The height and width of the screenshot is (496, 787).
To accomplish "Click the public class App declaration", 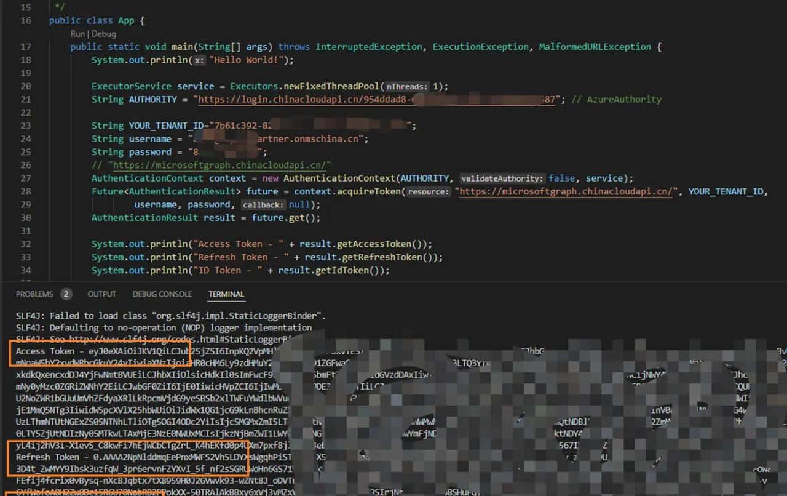I will click(x=98, y=20).
